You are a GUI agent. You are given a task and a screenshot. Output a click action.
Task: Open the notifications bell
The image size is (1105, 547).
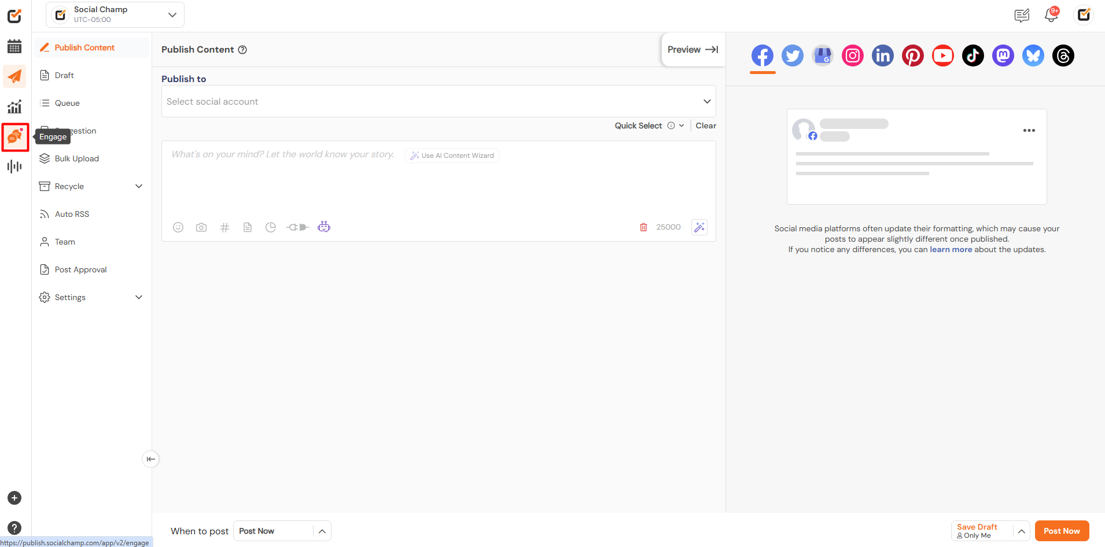[x=1051, y=15]
